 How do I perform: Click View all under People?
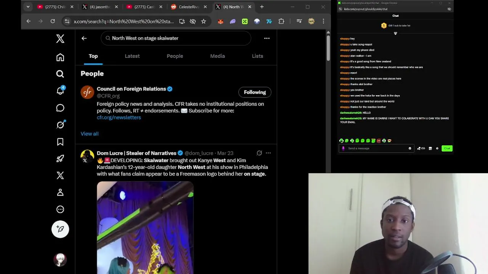[90, 134]
